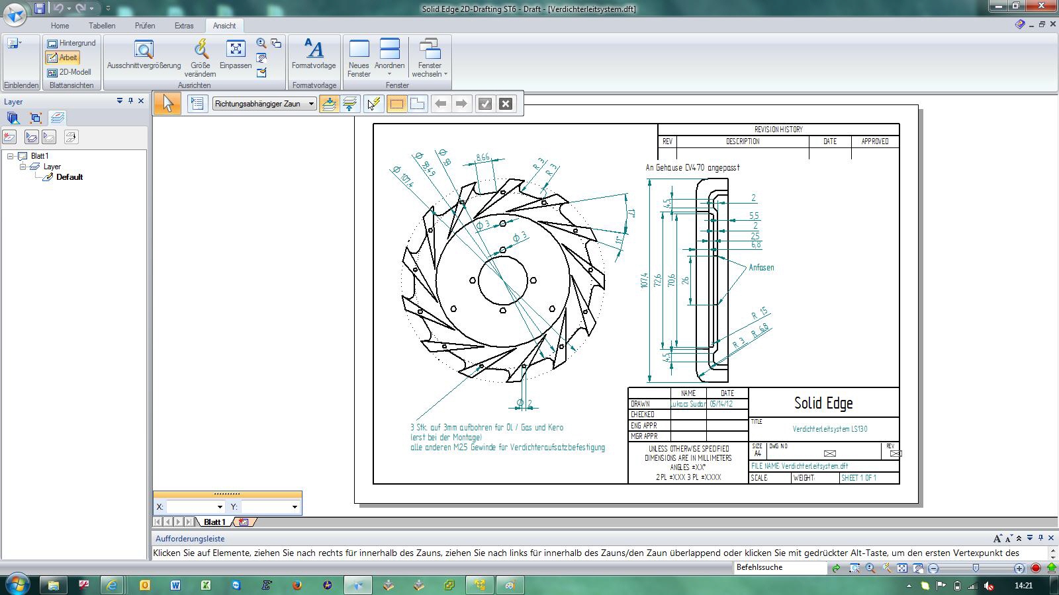Viewport: 1059px width, 595px height.
Task: Click the hide layer icon
Action: [49, 137]
